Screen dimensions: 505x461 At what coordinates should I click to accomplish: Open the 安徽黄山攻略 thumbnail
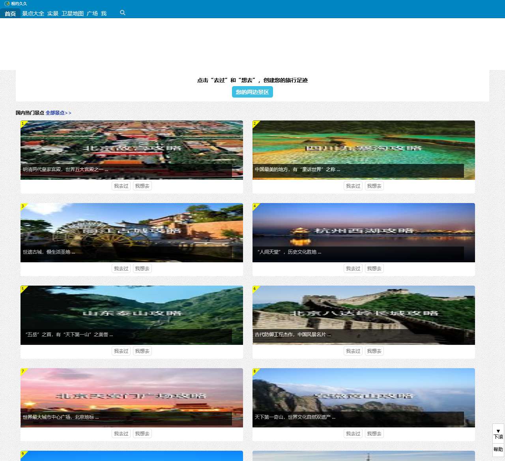point(364,398)
